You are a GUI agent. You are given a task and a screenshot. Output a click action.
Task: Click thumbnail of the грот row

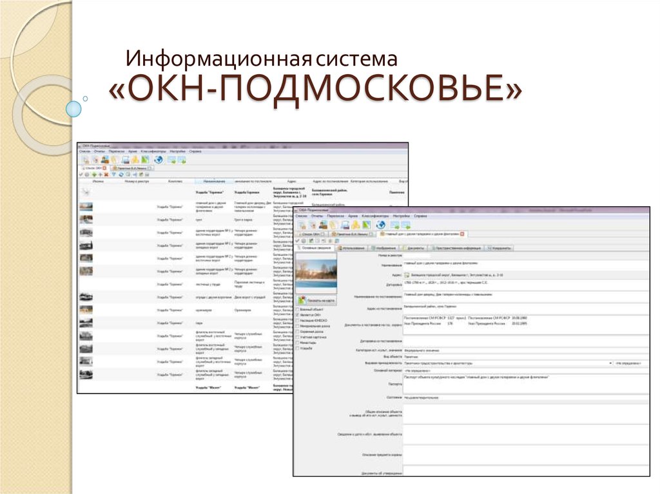(x=86, y=219)
